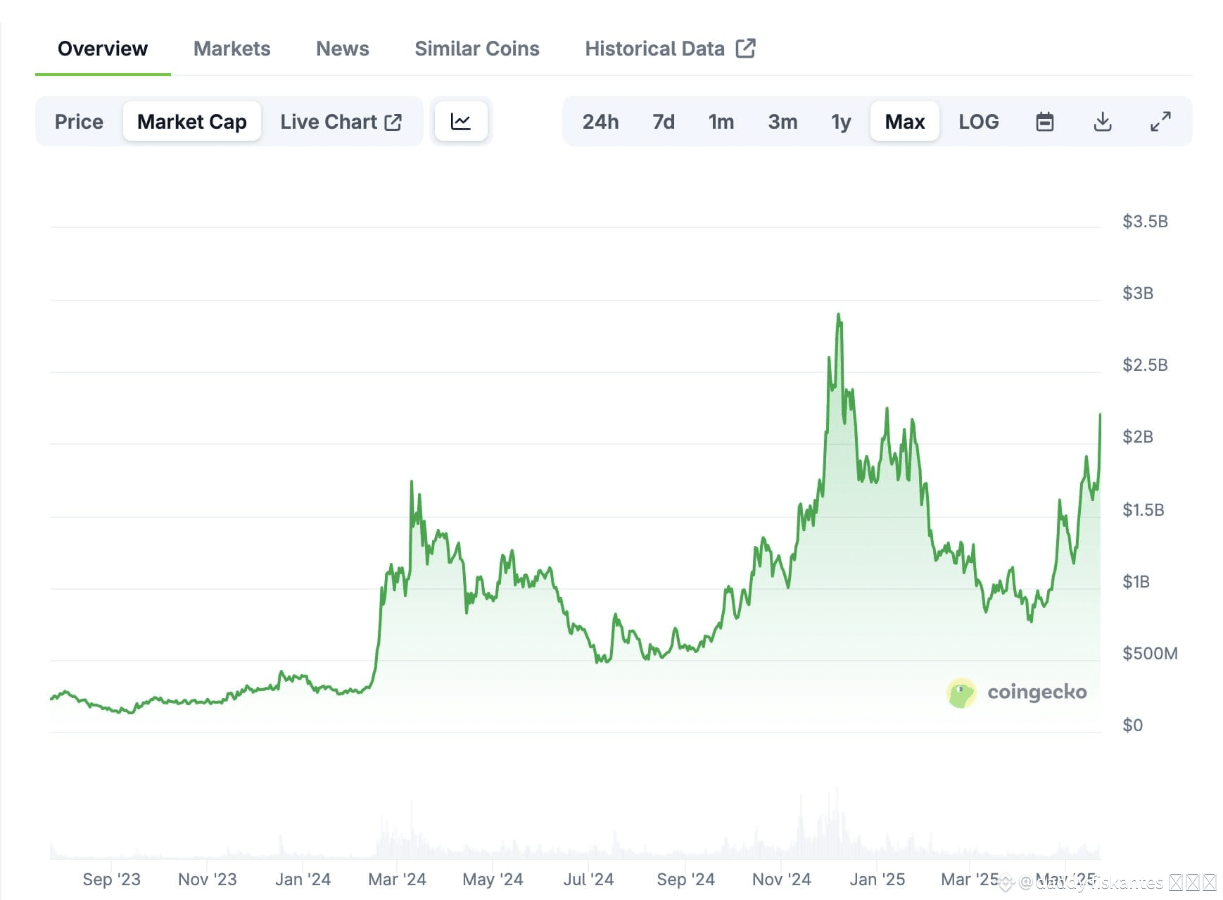Select the 1y time range
1223x900 pixels.
(841, 122)
